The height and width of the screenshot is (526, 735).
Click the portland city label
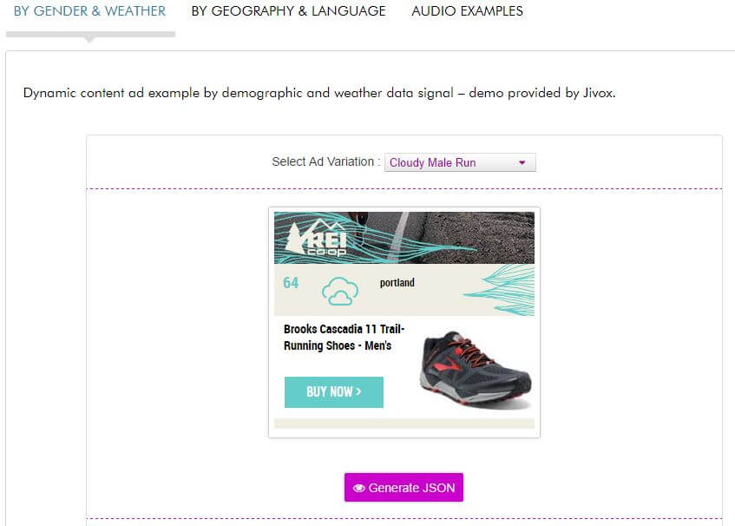pos(397,283)
